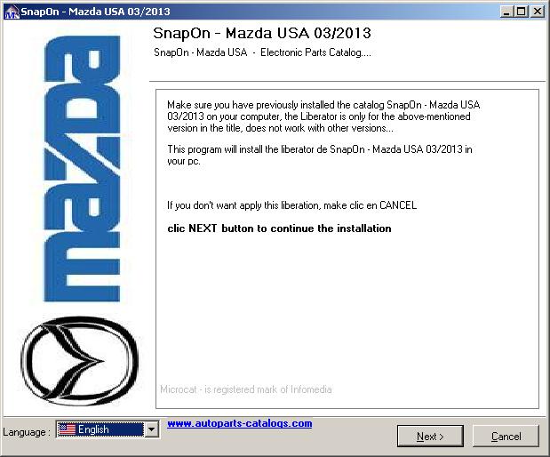Image resolution: width=550 pixels, height=457 pixels.
Task: Click 'This program will install the liberator' paragraph
Action: point(320,155)
